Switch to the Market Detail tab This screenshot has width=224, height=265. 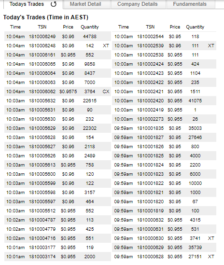tap(86, 4)
